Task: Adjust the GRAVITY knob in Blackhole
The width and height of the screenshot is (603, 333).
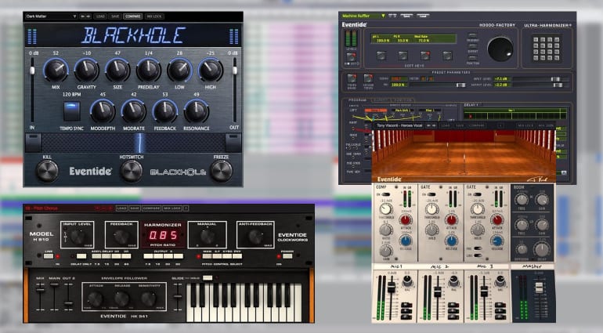Action: (x=86, y=71)
